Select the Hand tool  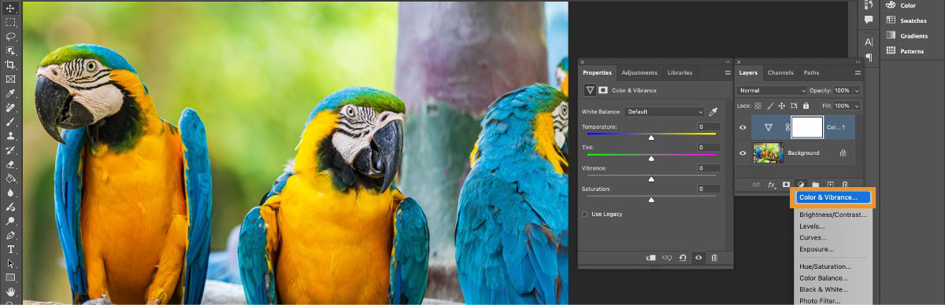coord(11,292)
